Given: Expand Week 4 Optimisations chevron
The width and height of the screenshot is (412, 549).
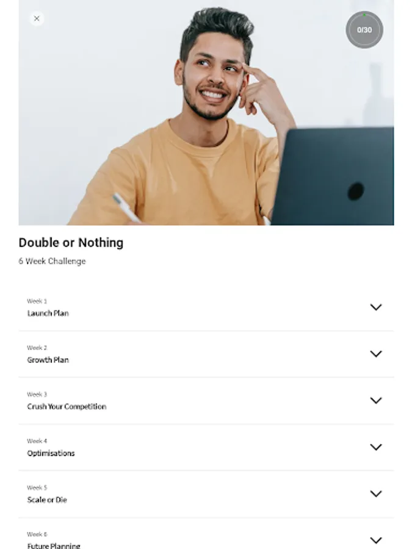Looking at the screenshot, I should tap(376, 447).
